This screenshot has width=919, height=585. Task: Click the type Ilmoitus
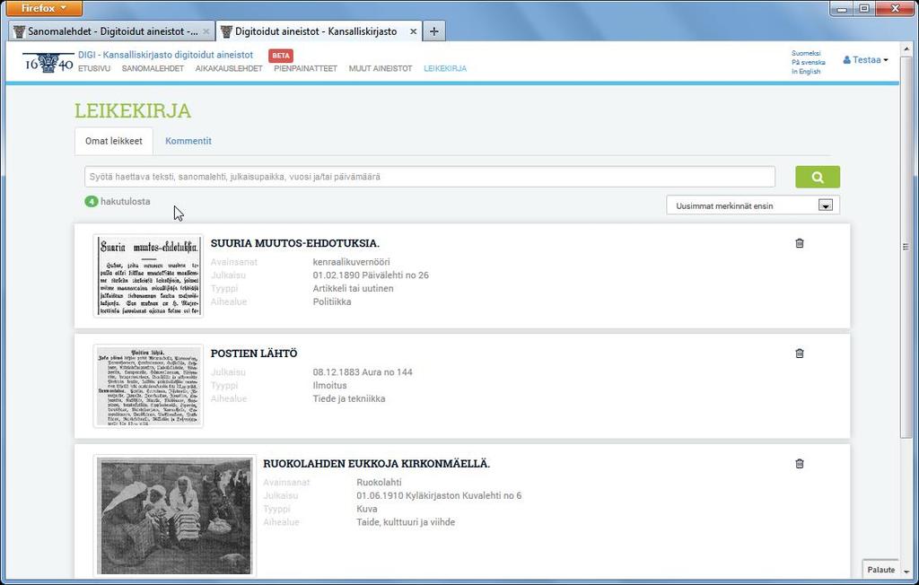[329, 386]
